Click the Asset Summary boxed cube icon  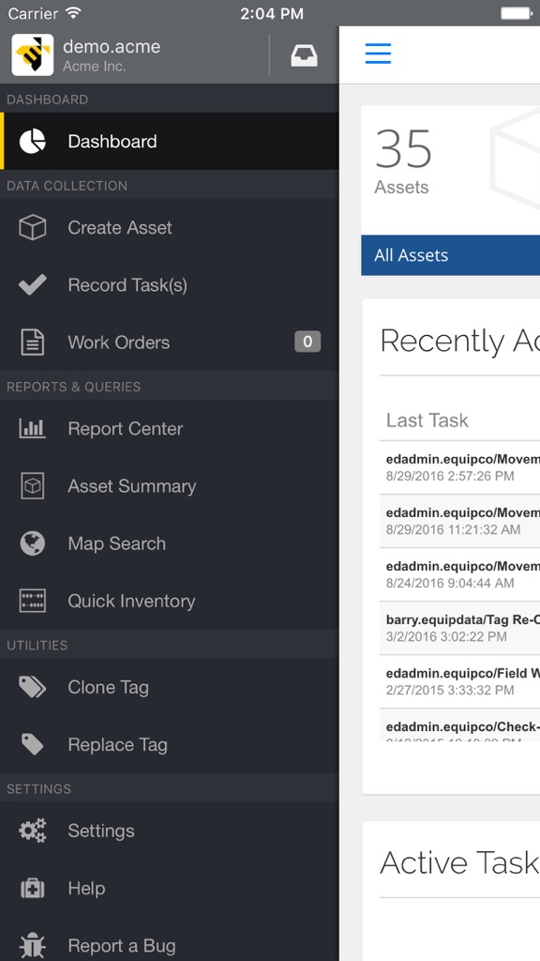click(x=33, y=486)
